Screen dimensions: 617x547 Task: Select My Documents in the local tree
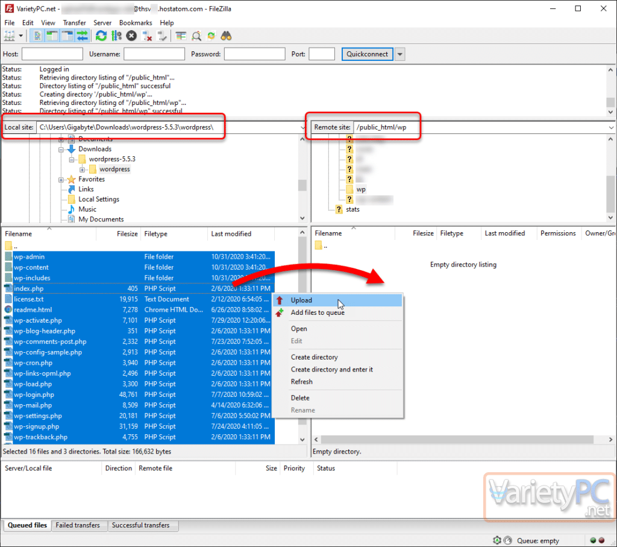tap(101, 220)
